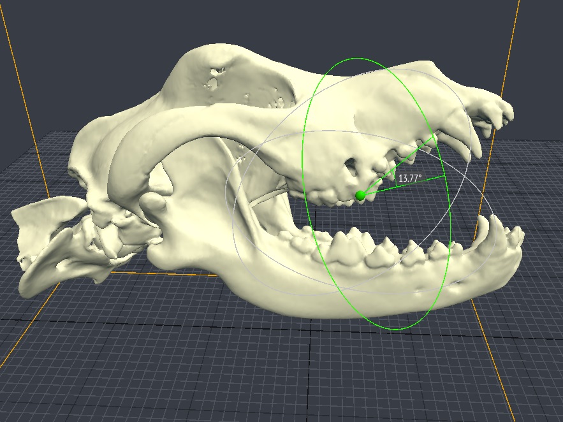Click the 13.77° angle readout label
This screenshot has height=422, width=563.
point(410,178)
